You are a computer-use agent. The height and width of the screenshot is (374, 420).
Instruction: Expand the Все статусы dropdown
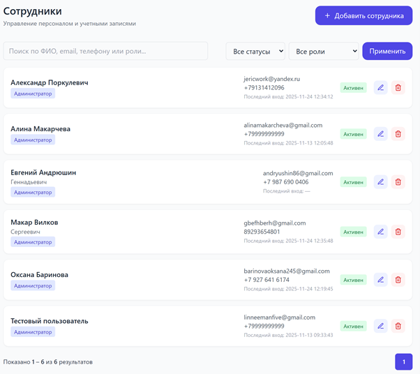point(255,51)
